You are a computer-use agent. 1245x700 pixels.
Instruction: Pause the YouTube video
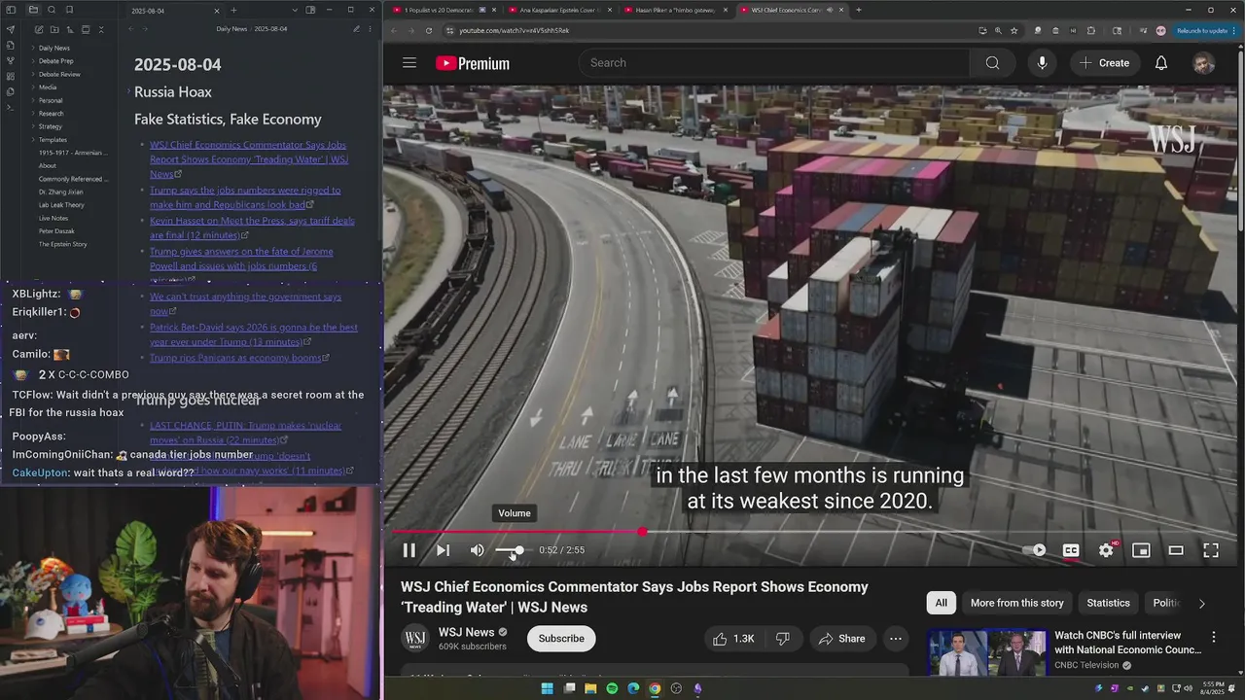coord(409,550)
